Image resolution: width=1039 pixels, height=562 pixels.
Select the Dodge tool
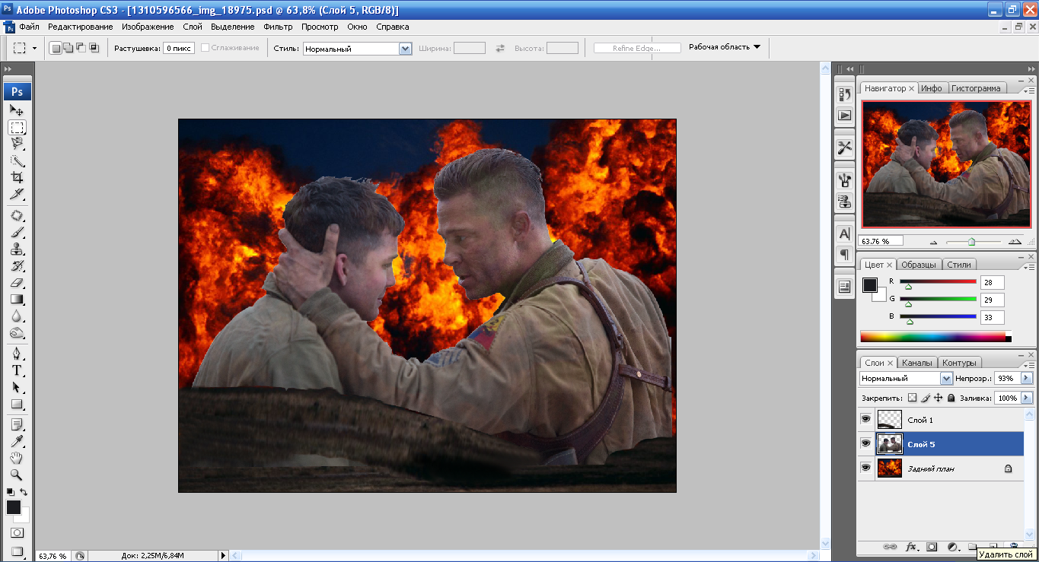[17, 333]
